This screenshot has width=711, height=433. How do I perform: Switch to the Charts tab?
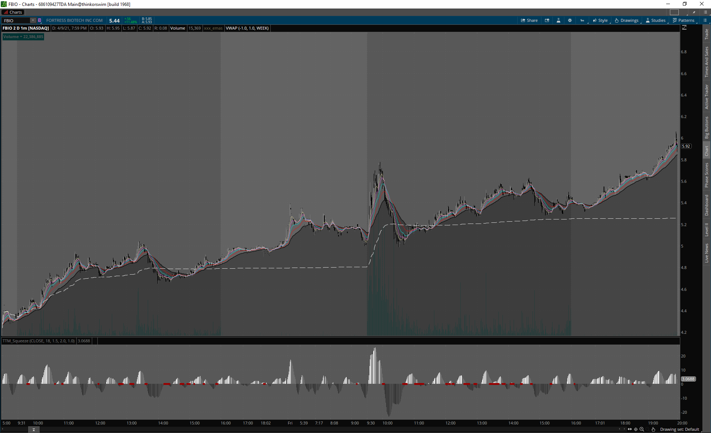tap(13, 12)
